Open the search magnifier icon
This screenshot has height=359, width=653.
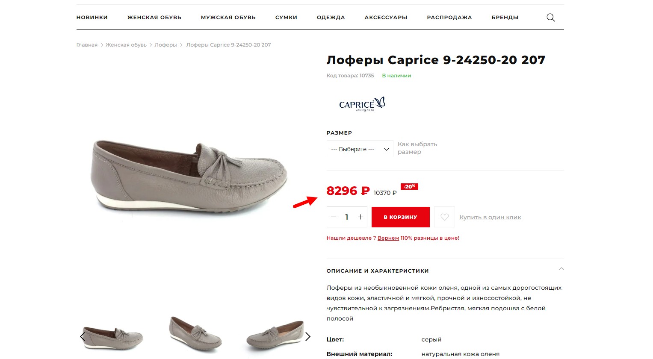pyautogui.click(x=551, y=18)
